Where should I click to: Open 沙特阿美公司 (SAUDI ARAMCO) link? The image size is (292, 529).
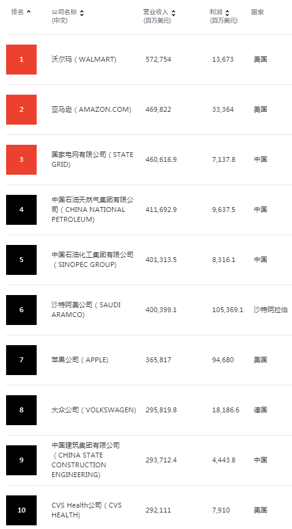click(x=86, y=310)
